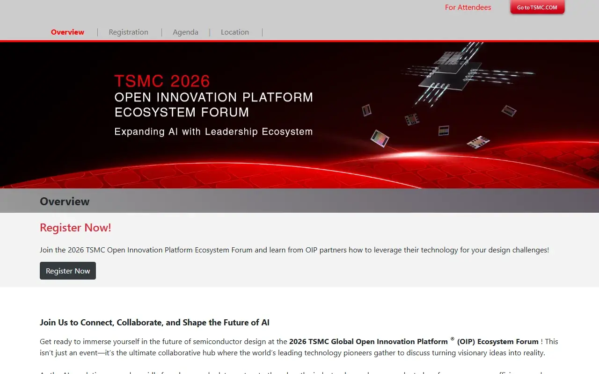The image size is (599, 374).
Task: Click the Go to TSMC.COM button
Action: (x=537, y=7)
